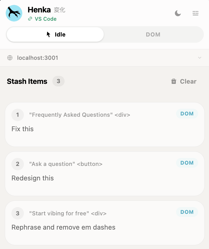Click the globe icon beside localhost:3001
The width and height of the screenshot is (209, 249).
10,58
